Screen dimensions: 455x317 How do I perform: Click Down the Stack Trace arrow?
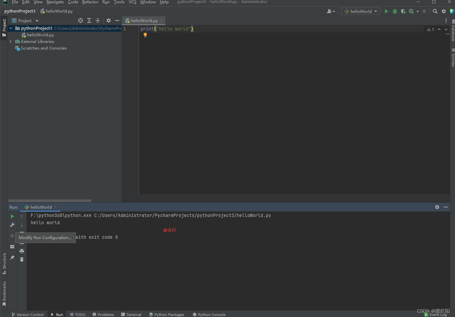(22, 225)
